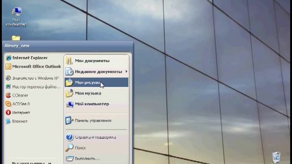Select Справка и поддержка menu entry
Image resolution: width=292 pixels, height=164 pixels.
pyautogui.click(x=96, y=137)
